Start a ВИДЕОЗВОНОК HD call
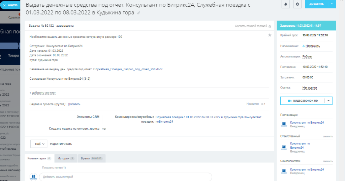345x181 pixels. pyautogui.click(x=302, y=101)
